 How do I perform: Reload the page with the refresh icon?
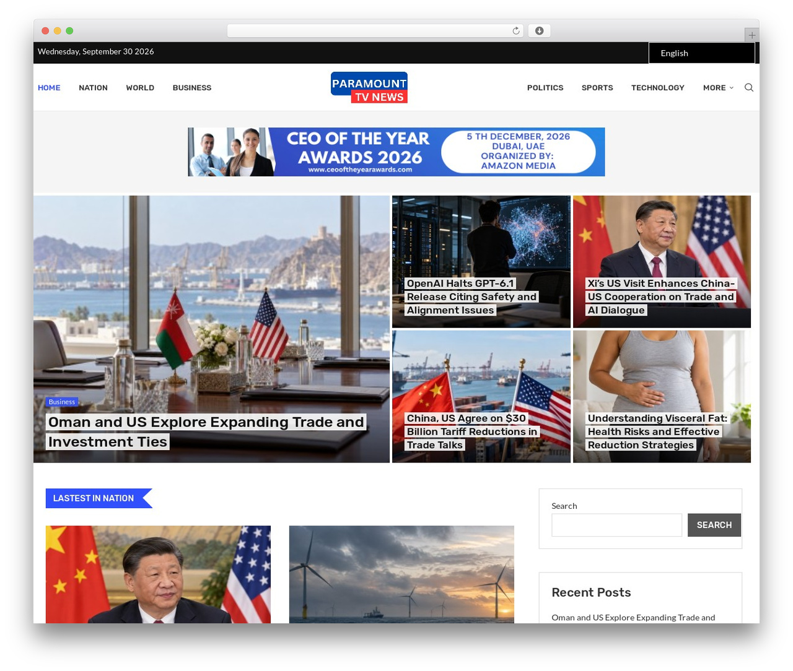tap(515, 31)
